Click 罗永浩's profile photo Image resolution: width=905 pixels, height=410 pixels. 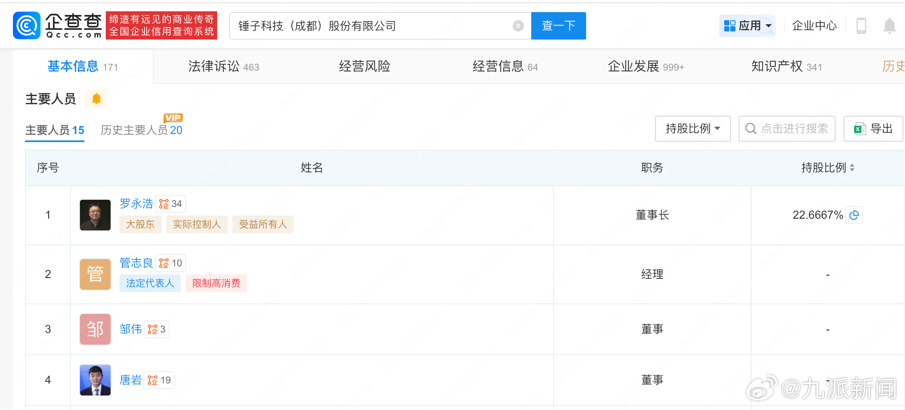95,215
